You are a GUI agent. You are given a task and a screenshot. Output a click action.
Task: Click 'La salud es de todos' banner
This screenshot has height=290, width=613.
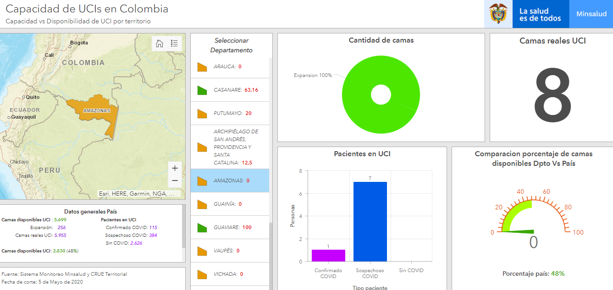[540, 15]
